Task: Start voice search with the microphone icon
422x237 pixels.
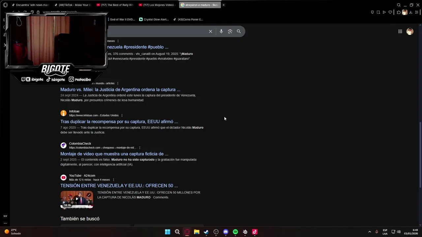Action: [x=221, y=31]
